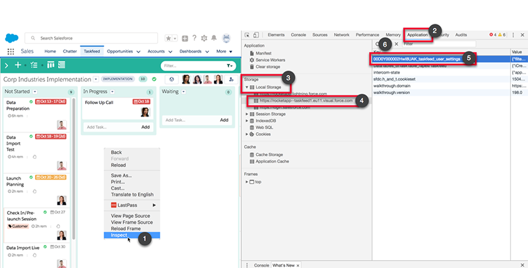Click the Search Salesforce field

[x=91, y=38]
